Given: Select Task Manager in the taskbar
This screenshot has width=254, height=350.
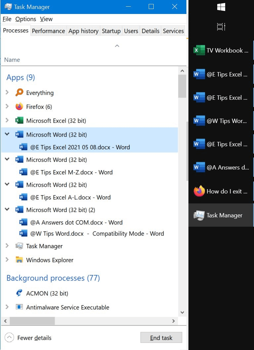Looking at the screenshot, I should coord(221,215).
